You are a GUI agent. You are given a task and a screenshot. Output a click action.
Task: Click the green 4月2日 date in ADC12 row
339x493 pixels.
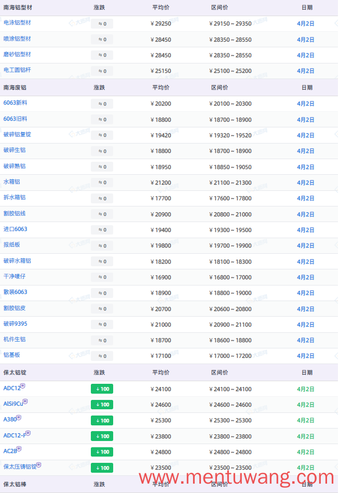pyautogui.click(x=305, y=389)
